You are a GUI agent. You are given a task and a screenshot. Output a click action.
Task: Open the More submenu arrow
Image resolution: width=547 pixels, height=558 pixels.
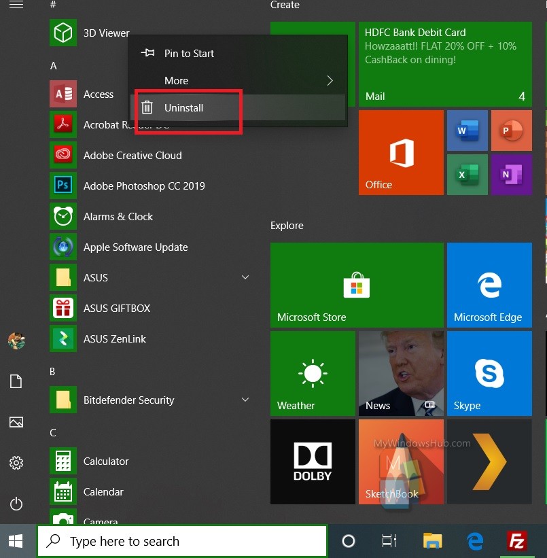(330, 80)
